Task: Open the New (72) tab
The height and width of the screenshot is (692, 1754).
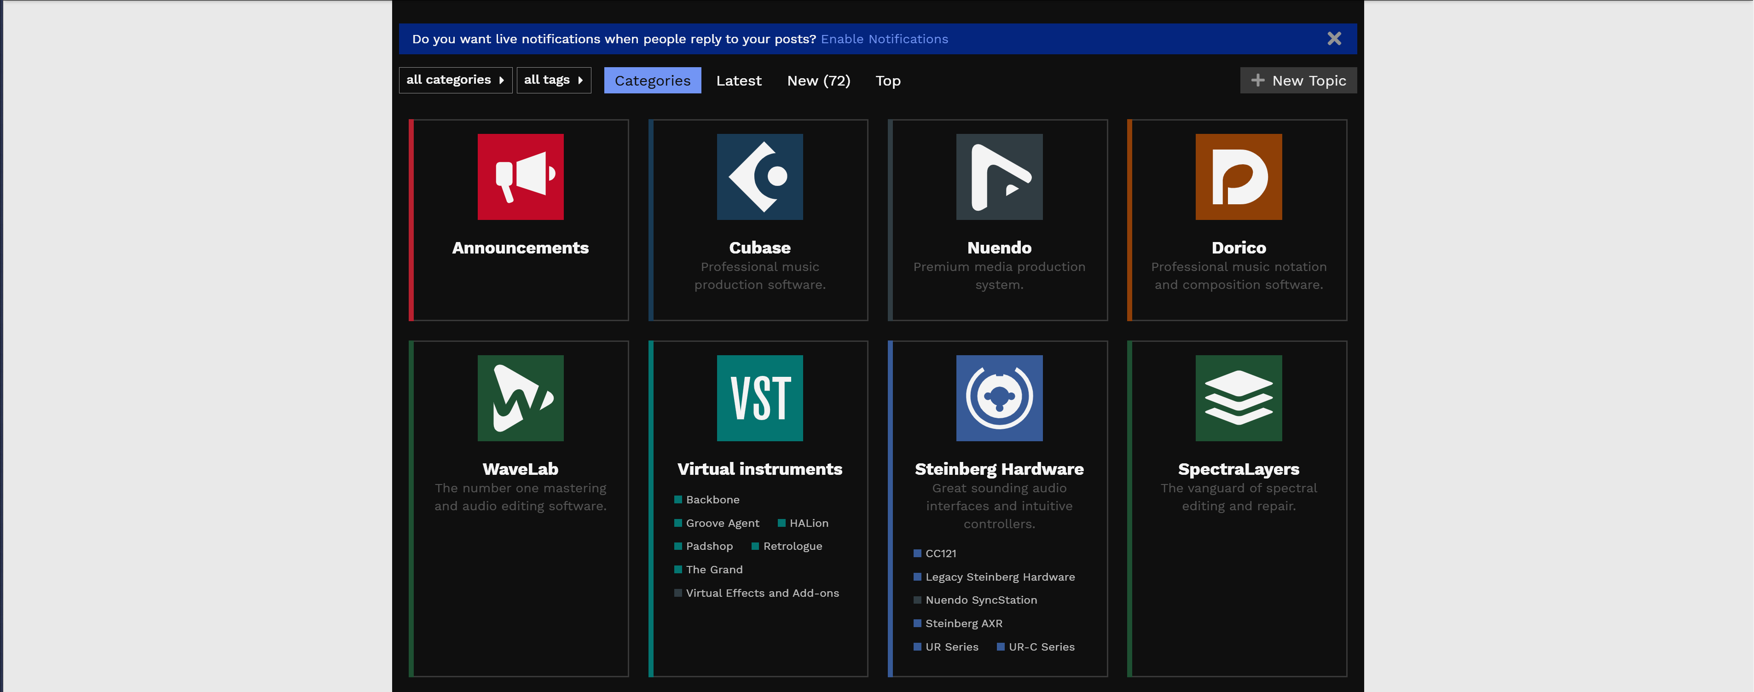Action: point(818,81)
